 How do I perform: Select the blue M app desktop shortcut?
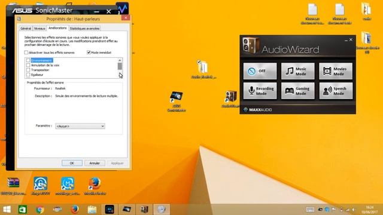[68, 186]
